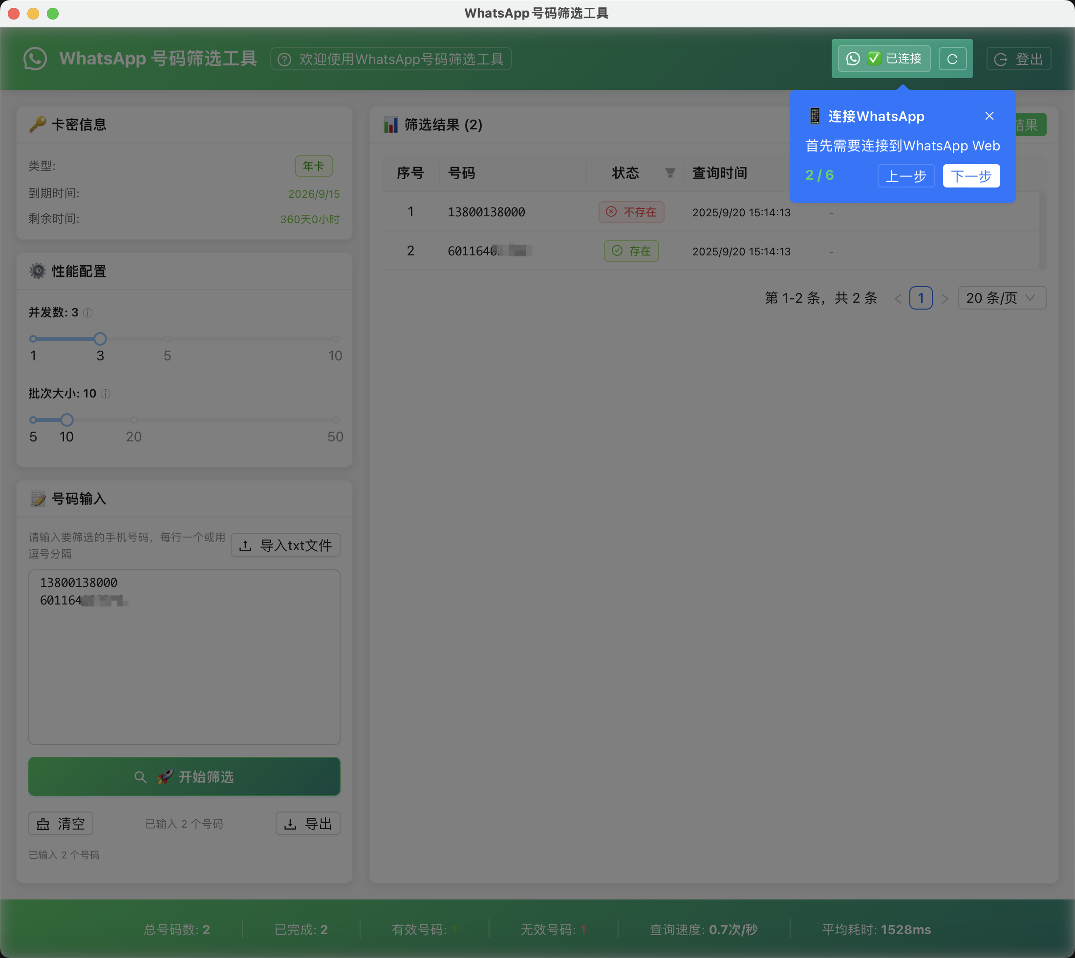Click the help question icon beside the welcome message
The height and width of the screenshot is (958, 1075).
point(284,59)
